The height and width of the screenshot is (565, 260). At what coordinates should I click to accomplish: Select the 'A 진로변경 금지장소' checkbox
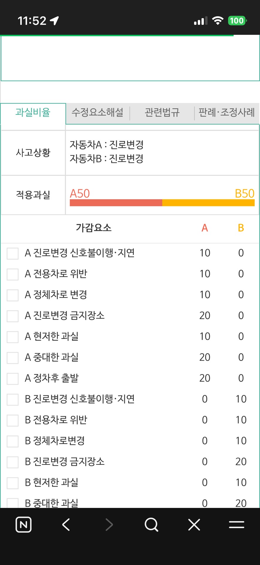[13, 316]
